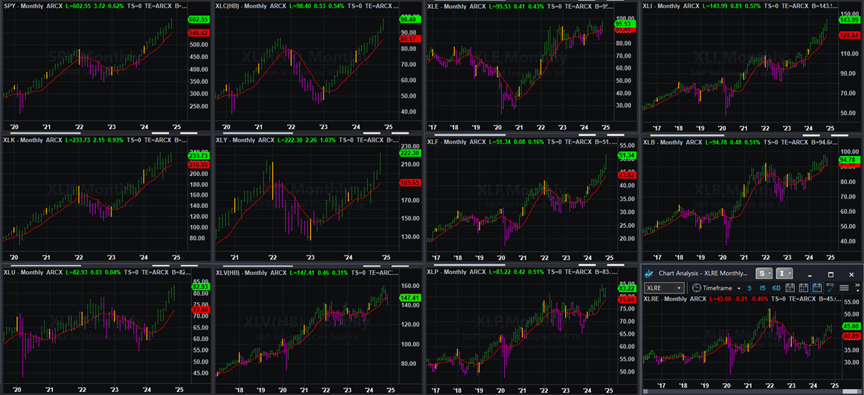Switch to the 3 minute interval

(x=749, y=288)
